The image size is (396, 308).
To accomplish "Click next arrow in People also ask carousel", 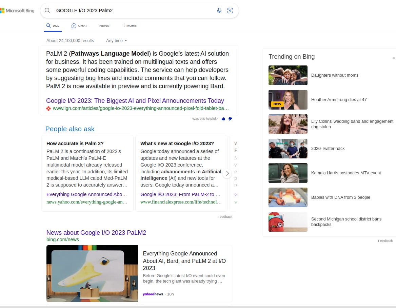I will pos(227,173).
